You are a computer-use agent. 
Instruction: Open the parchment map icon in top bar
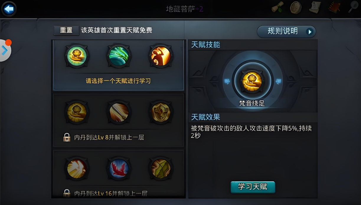[315, 7]
